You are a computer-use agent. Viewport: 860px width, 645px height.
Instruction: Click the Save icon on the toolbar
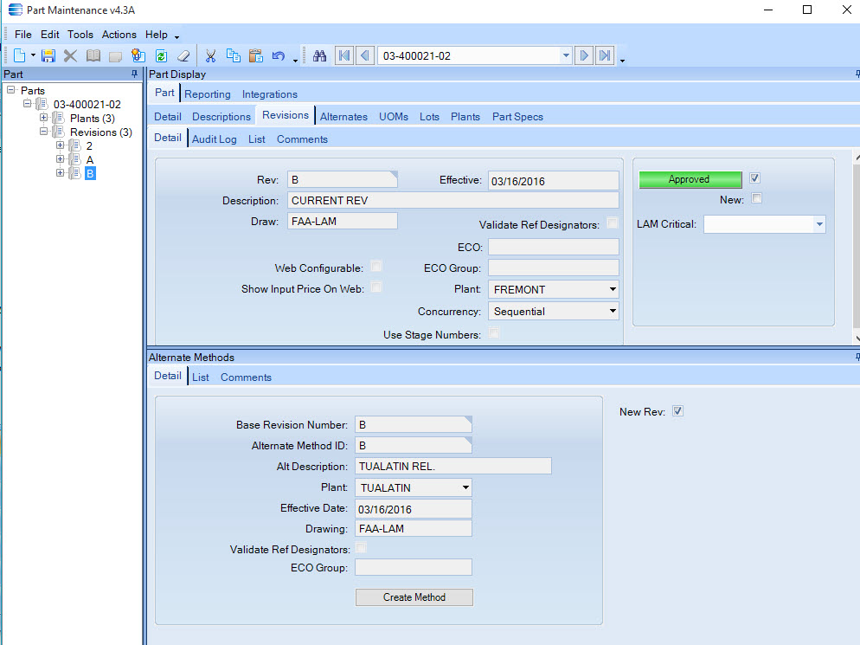click(48, 55)
